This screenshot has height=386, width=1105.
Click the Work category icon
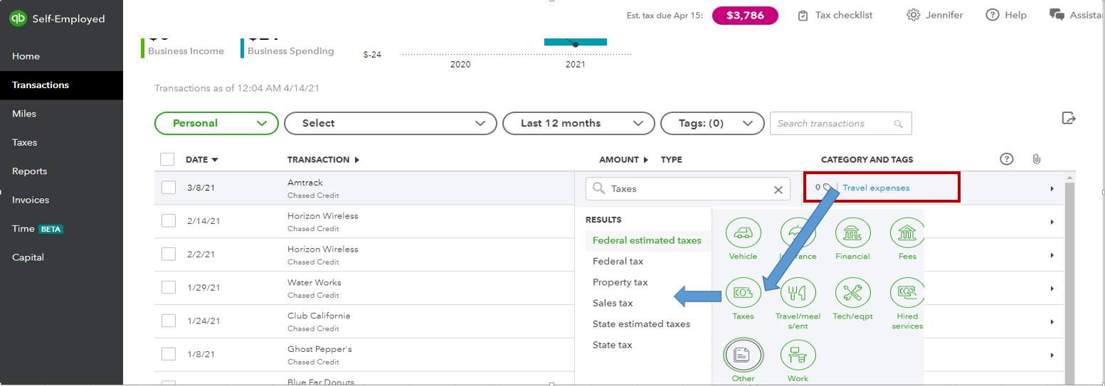tap(798, 355)
